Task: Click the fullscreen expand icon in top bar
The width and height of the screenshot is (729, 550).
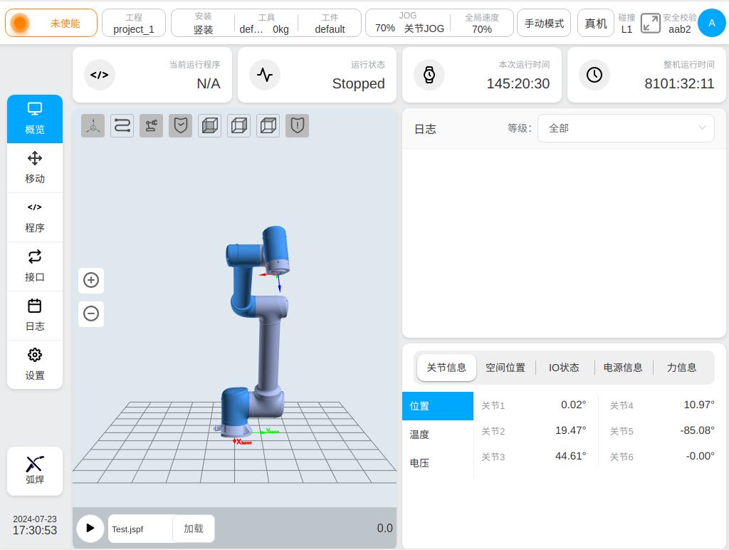Action: (650, 24)
